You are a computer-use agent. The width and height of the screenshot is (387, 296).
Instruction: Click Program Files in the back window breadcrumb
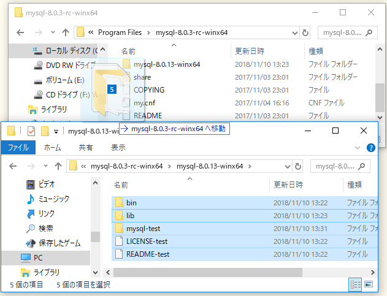120,32
